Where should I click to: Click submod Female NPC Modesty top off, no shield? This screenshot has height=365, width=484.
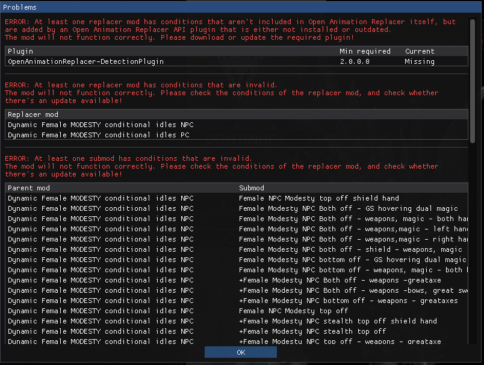pos(294,311)
